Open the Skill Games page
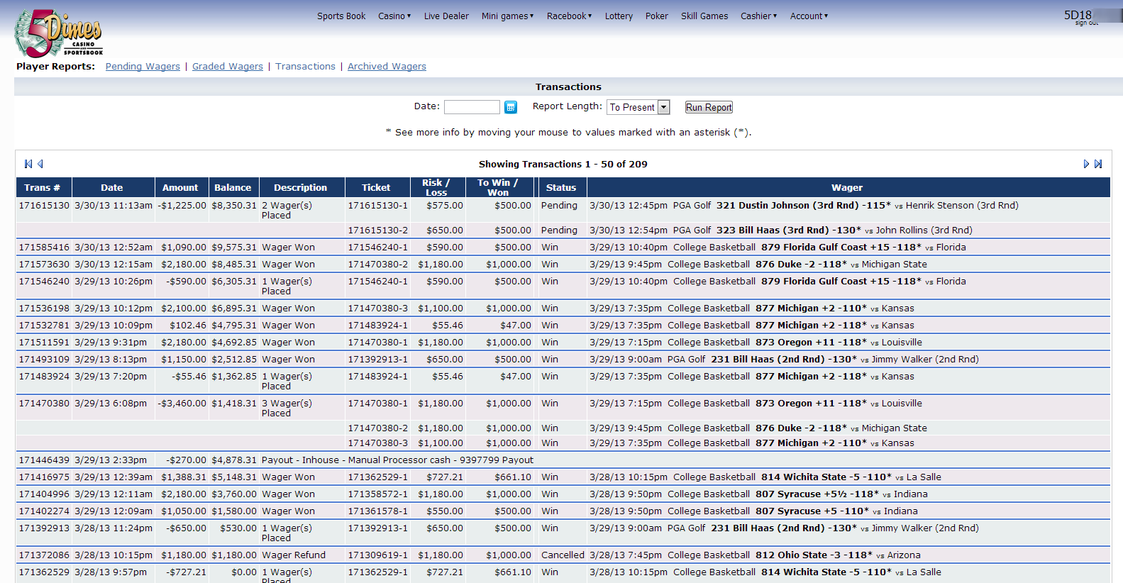Viewport: 1123px width, 583px height. pyautogui.click(x=704, y=16)
